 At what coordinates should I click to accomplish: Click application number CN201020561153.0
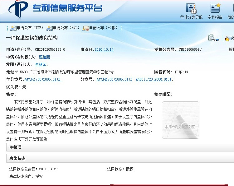click(50, 49)
